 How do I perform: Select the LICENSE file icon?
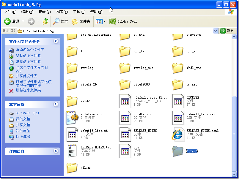[x=178, y=101]
